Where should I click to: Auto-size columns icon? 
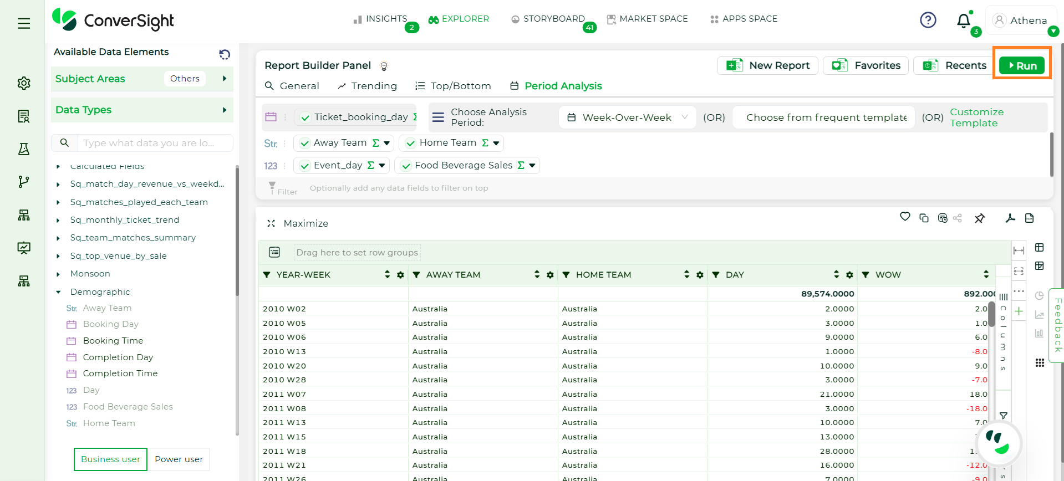(x=1019, y=271)
